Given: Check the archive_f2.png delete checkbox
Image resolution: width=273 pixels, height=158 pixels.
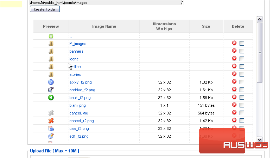Looking at the screenshot, I should pyautogui.click(x=242, y=90).
